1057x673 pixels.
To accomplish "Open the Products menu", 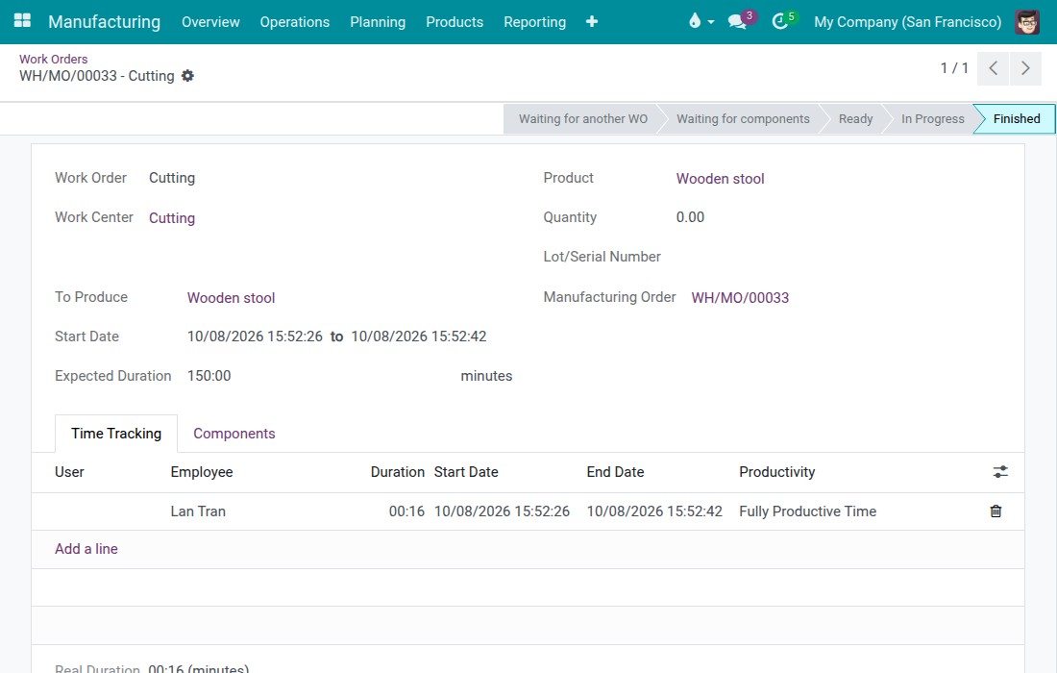I will (x=455, y=21).
